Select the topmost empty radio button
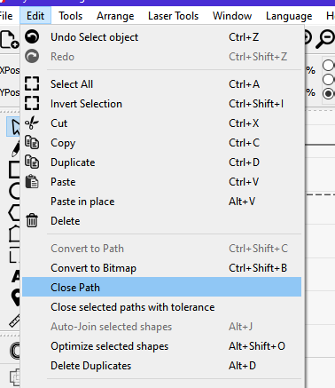Screen dimensions: 335x388 point(328,65)
